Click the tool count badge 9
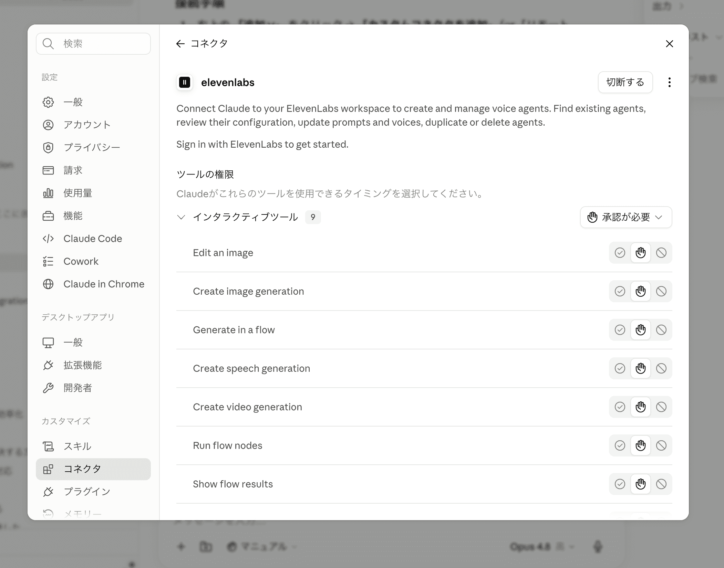Image resolution: width=724 pixels, height=568 pixels. 313,217
